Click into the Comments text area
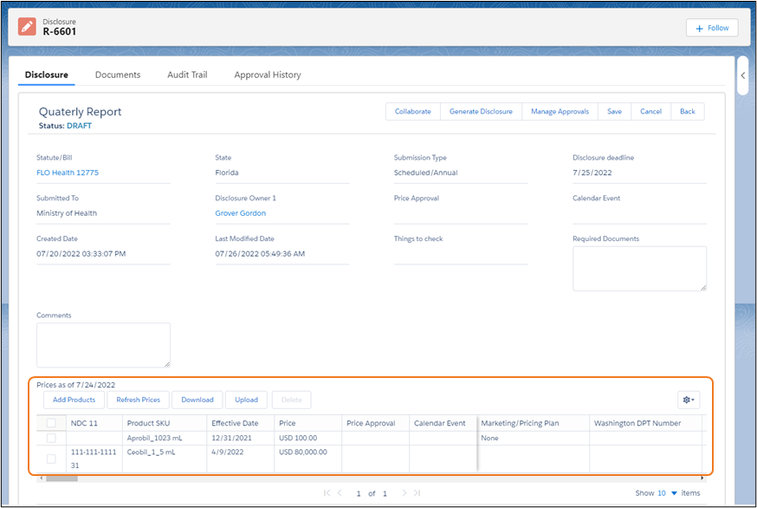This screenshot has width=757, height=508. click(103, 345)
